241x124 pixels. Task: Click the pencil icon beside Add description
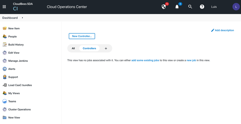(213, 30)
